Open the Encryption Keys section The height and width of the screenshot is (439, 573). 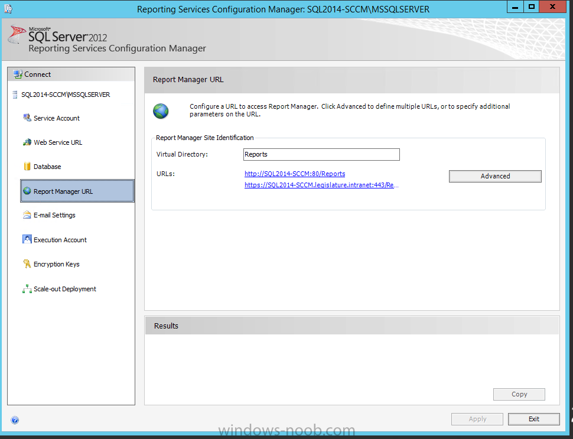coord(57,264)
